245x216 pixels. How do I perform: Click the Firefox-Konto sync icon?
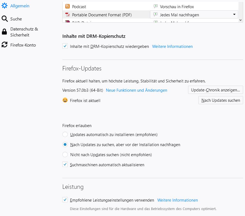point(5,45)
